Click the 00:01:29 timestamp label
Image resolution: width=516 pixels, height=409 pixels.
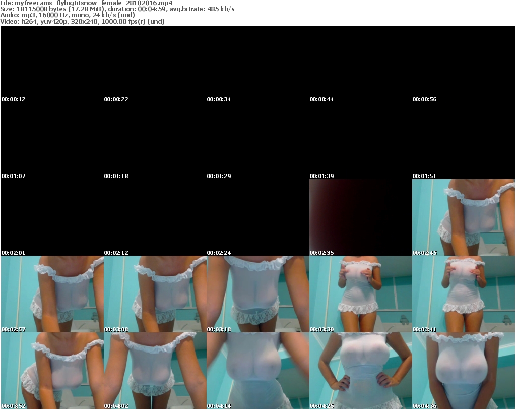(x=219, y=176)
